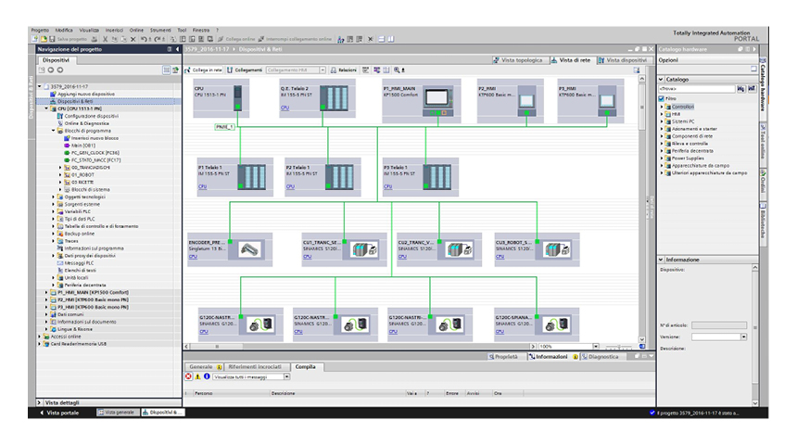Expand HMI folder in hardware catalog
Viewport: 797px width, 445px height.
pos(663,114)
